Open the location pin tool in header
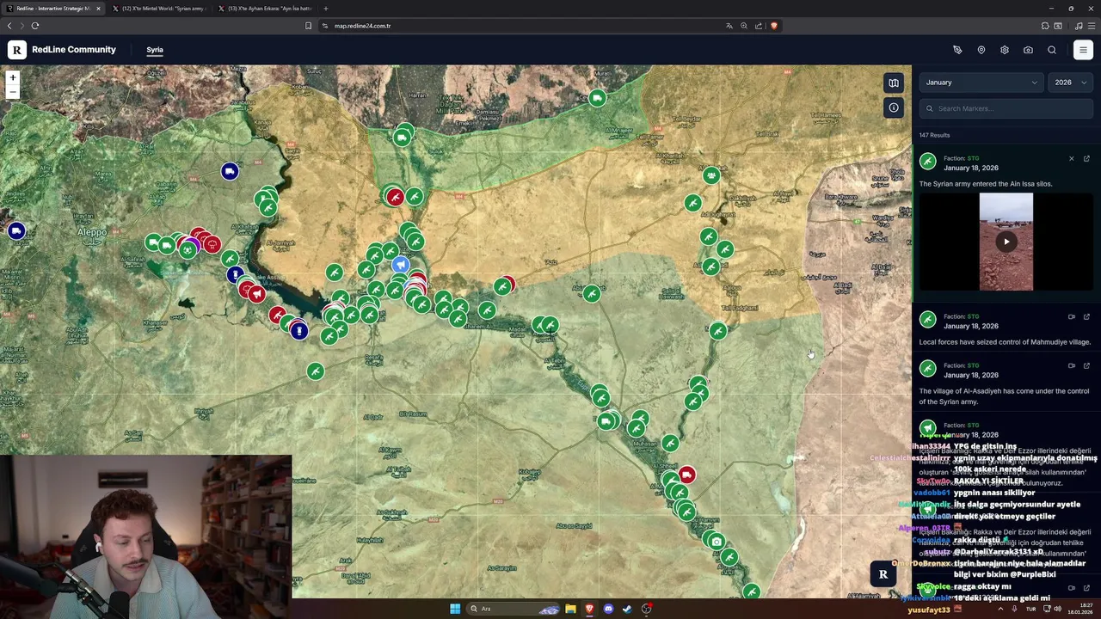Screen dimensions: 1101x619 981,50
